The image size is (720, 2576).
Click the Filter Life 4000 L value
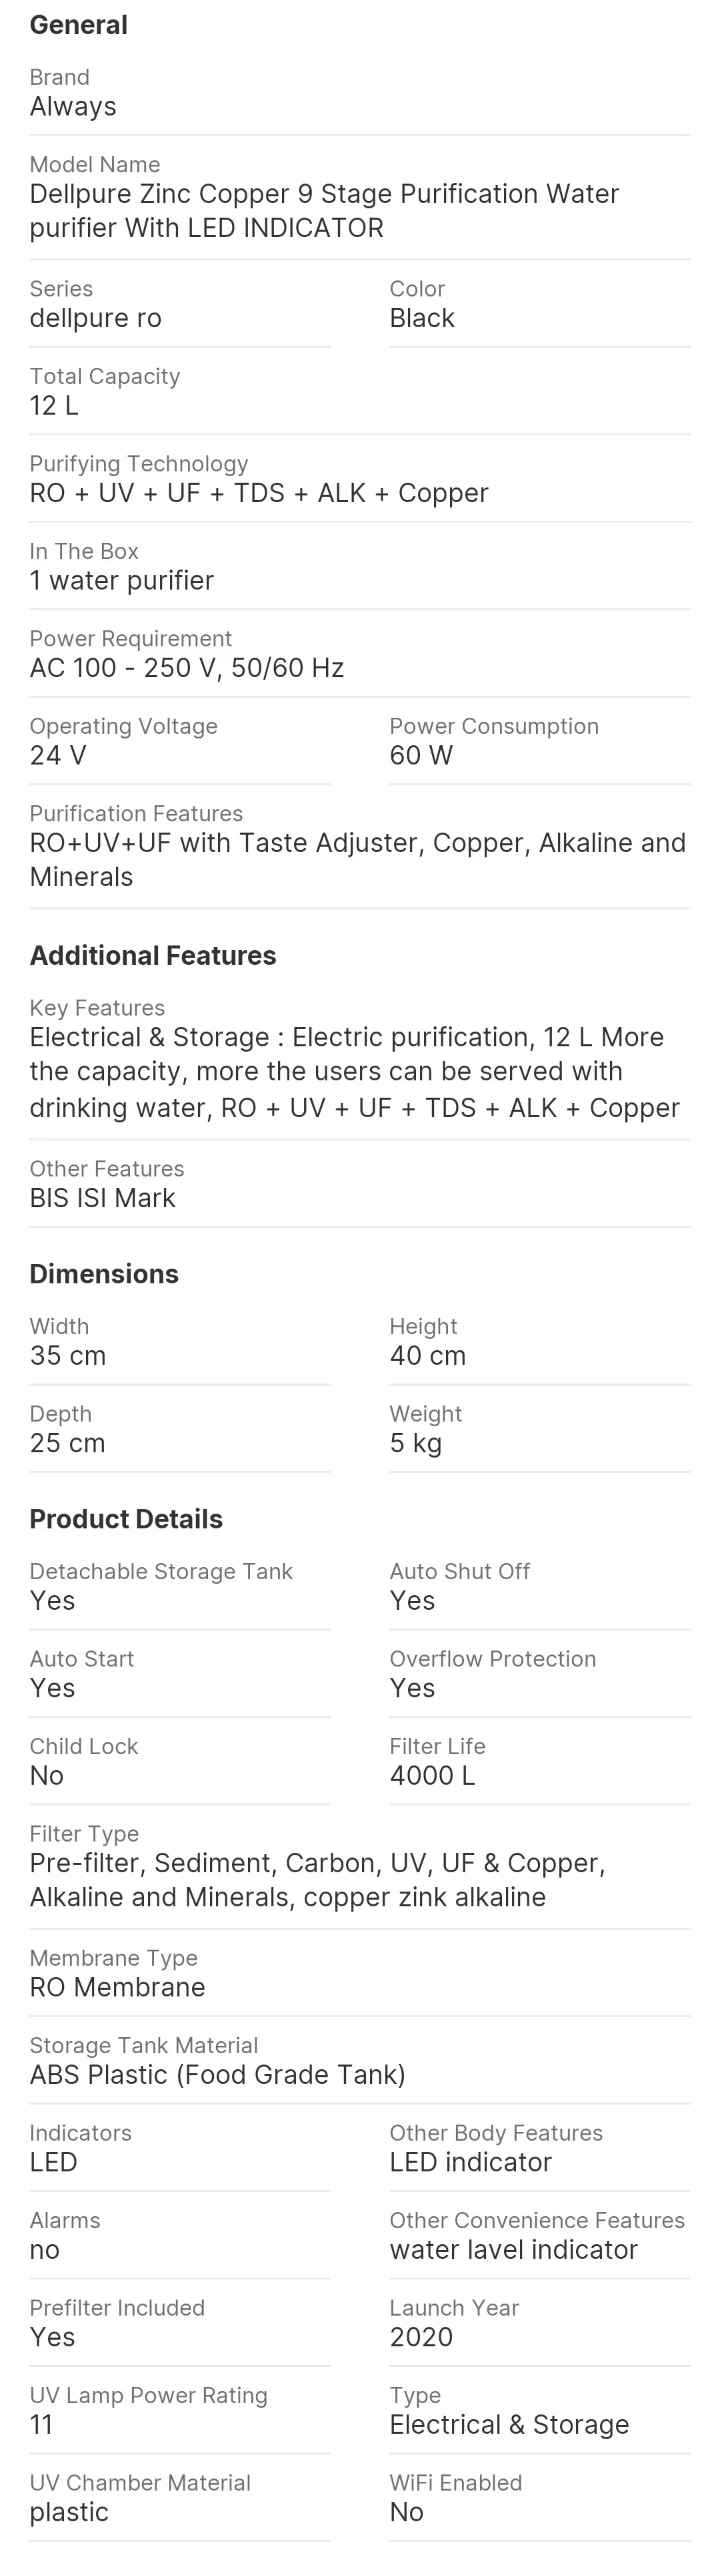[x=431, y=1776]
